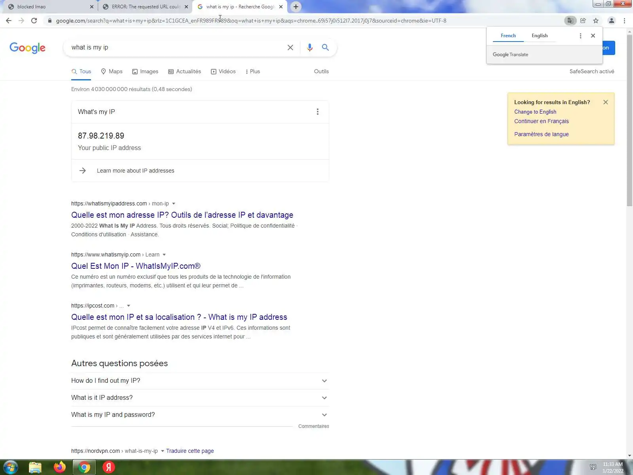Click the taskbar clock showing 11:33 AM
Image resolution: width=633 pixels, height=475 pixels.
tap(612, 464)
